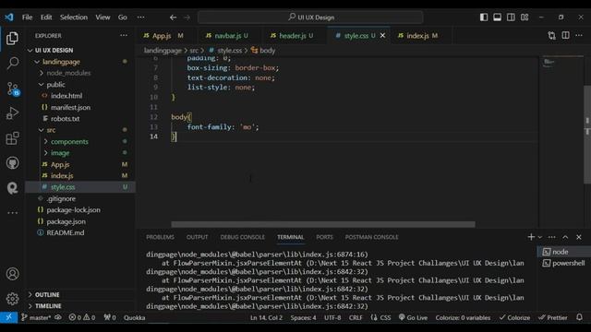Expand the node_modules folder
This screenshot has height=332, width=591.
[42, 73]
